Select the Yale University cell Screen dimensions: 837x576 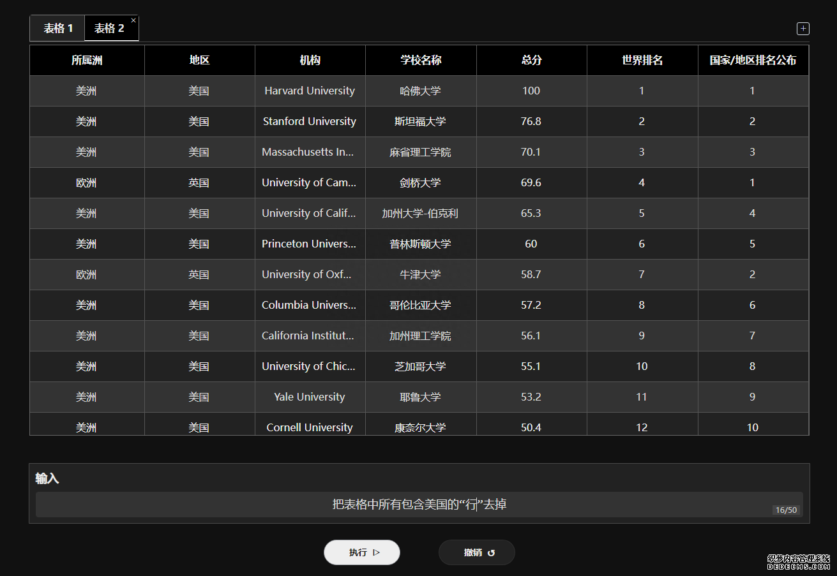310,397
